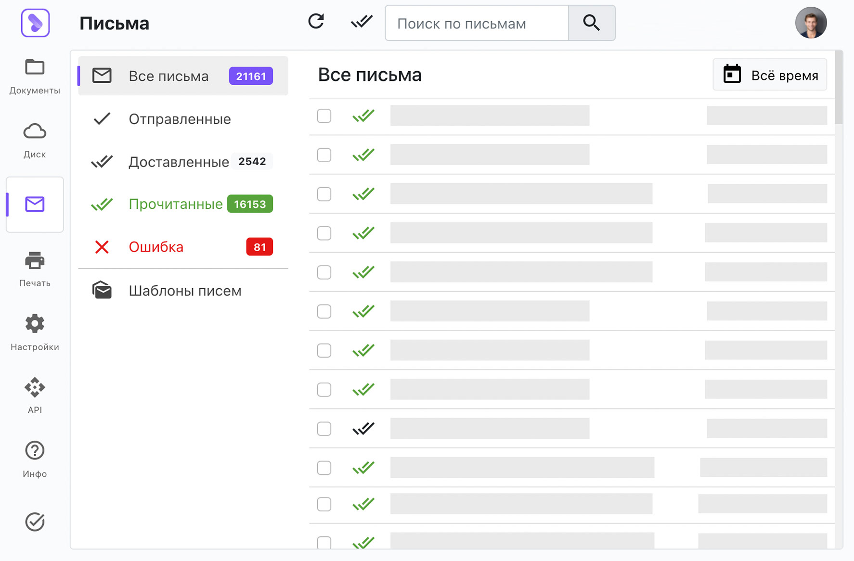Click the circled checkmark icon at sidebar bottom
854x561 pixels.
point(35,522)
